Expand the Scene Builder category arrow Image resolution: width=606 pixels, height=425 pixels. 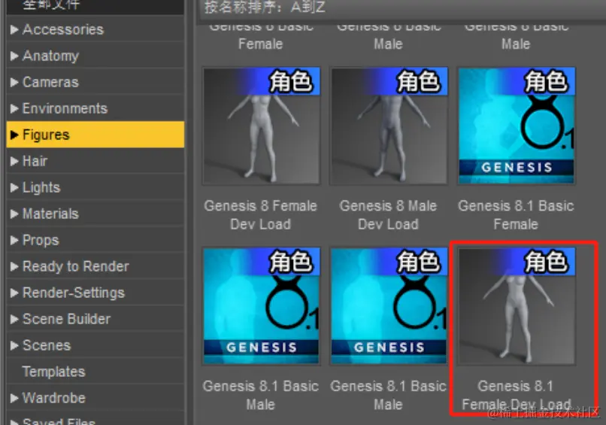[x=14, y=319]
